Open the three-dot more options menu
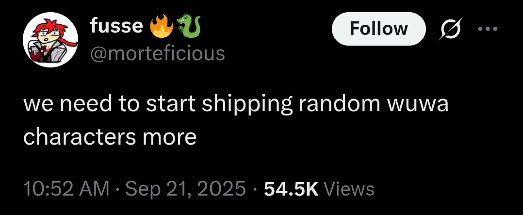523x215 pixels. (488, 29)
